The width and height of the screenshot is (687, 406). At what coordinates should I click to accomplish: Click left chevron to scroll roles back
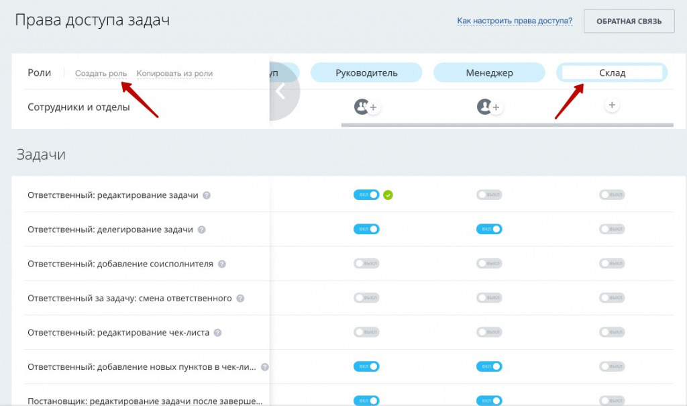click(x=281, y=92)
